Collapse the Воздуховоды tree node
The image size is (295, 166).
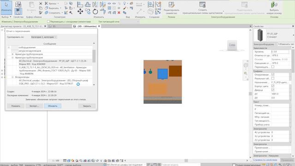[12, 77]
